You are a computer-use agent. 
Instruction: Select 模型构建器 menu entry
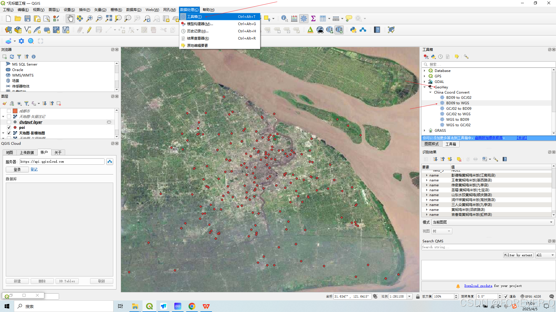200,24
